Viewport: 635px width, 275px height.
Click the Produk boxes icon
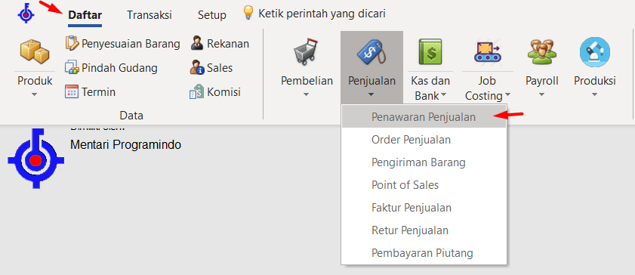[35, 51]
